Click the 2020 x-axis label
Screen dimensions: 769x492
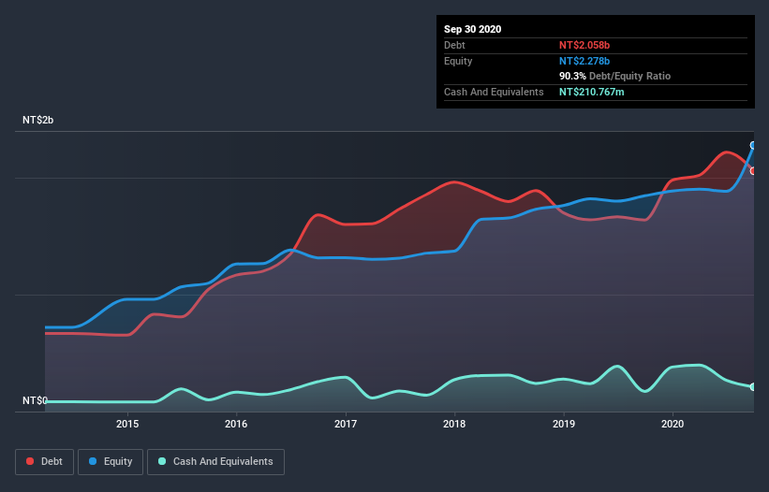[673, 424]
